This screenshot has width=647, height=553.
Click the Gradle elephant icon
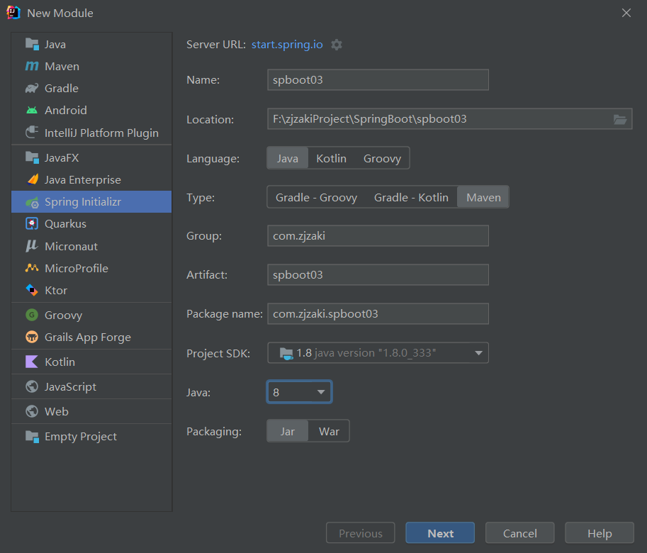coord(32,89)
